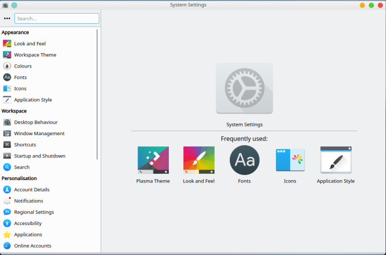Click the window menu icon in title bar

pyautogui.click(x=5, y=5)
